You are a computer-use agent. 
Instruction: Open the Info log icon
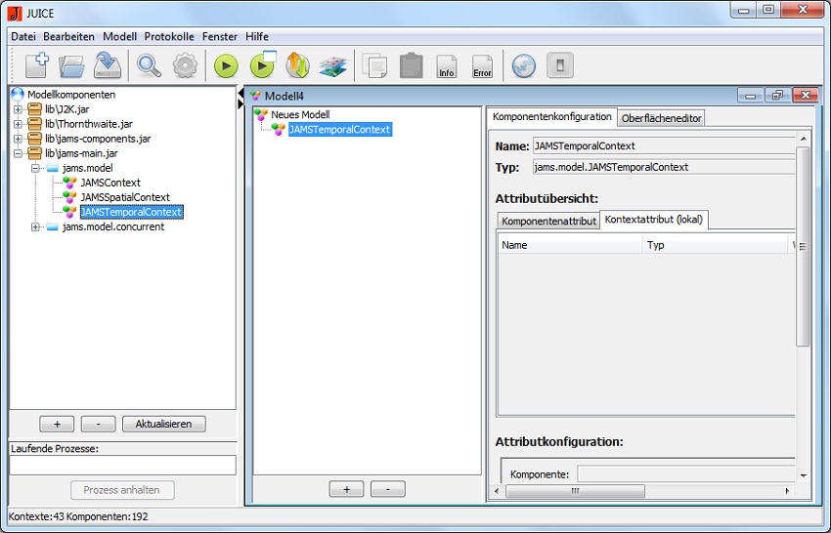click(x=447, y=66)
